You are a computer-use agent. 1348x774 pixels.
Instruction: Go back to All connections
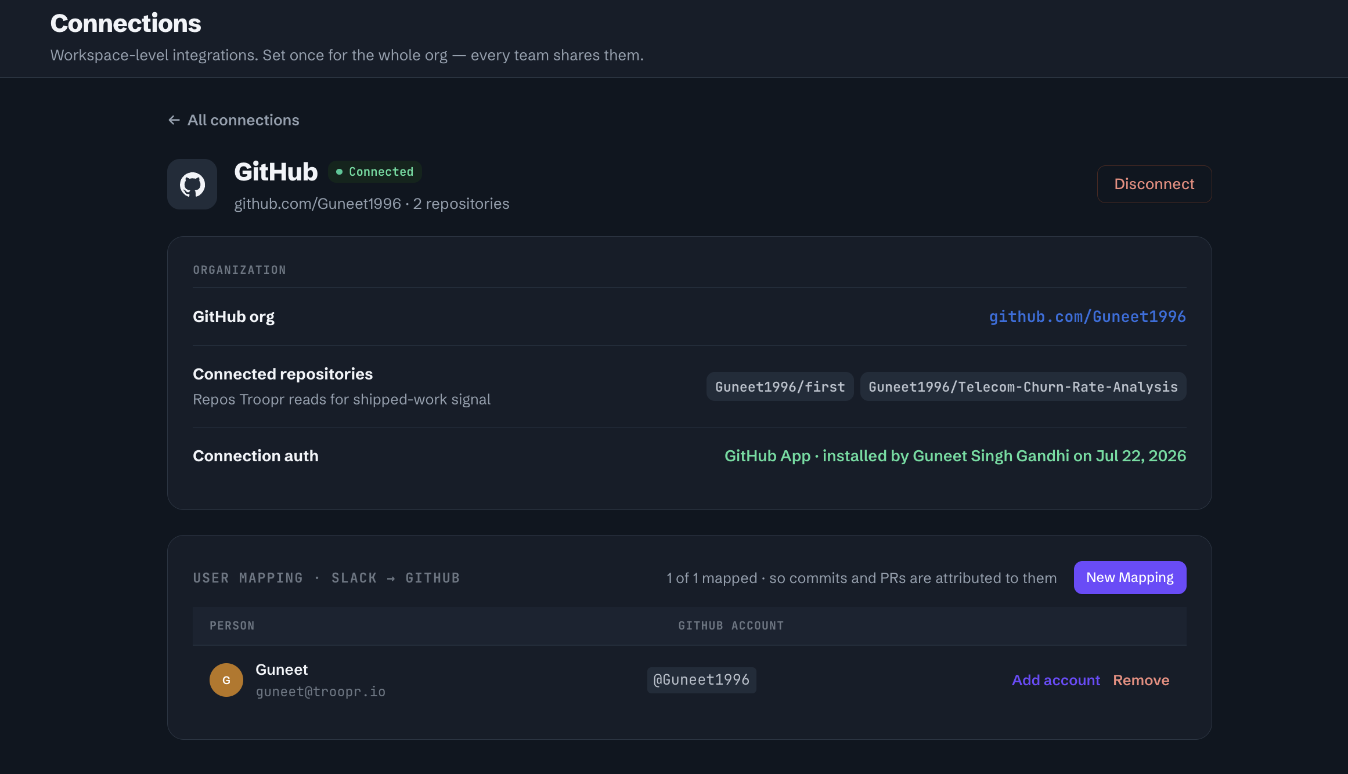coord(233,120)
